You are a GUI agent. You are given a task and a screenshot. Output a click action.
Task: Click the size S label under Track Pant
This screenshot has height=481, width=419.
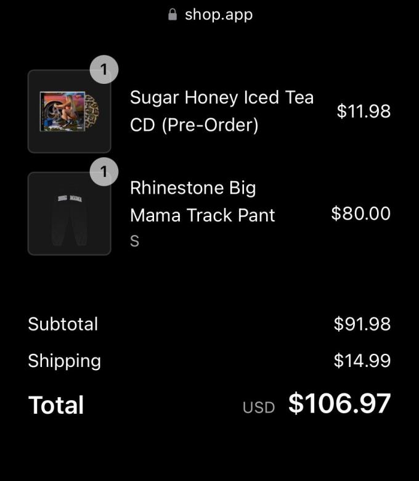[134, 242]
